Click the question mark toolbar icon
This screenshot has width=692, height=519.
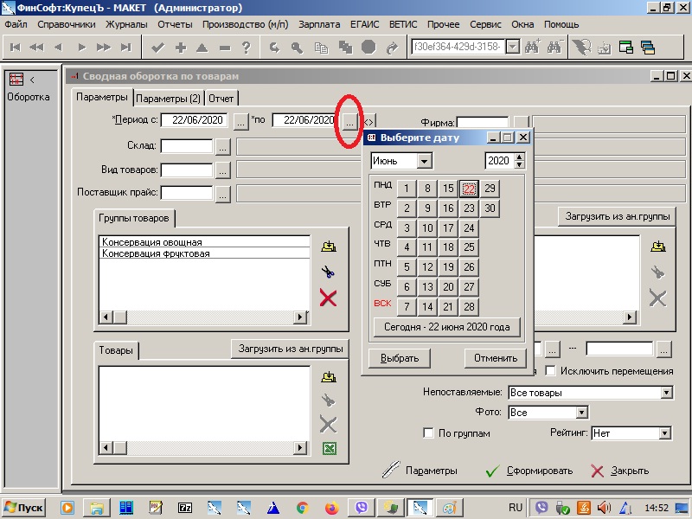coord(247,48)
